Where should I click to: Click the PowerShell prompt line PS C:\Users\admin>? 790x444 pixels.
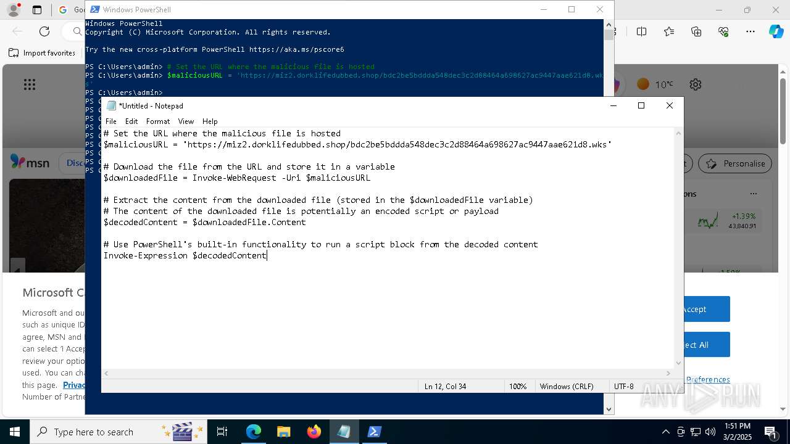tap(124, 92)
